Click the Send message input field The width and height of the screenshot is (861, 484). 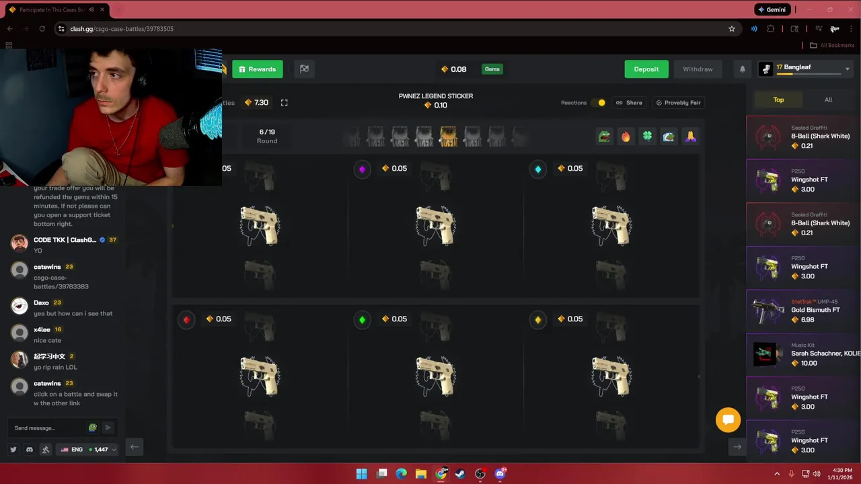click(x=48, y=428)
